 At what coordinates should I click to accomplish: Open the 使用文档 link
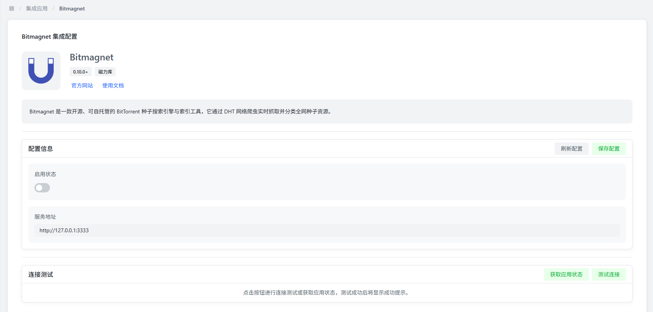(113, 86)
